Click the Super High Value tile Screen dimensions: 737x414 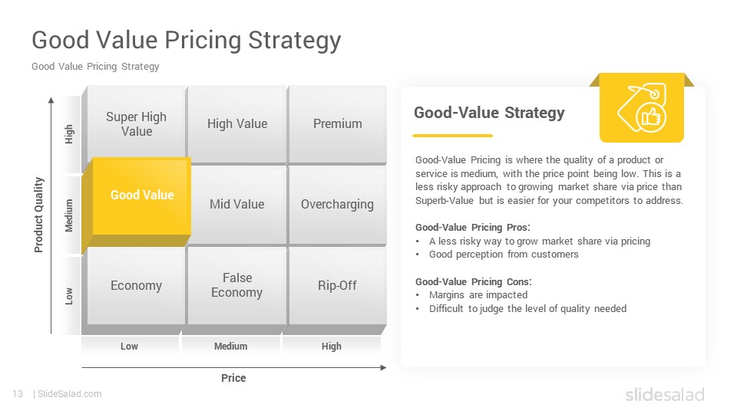137,124
